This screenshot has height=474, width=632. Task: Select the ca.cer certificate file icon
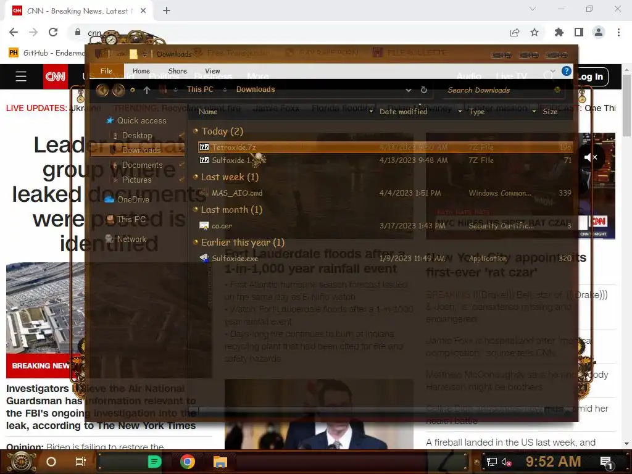click(x=204, y=226)
